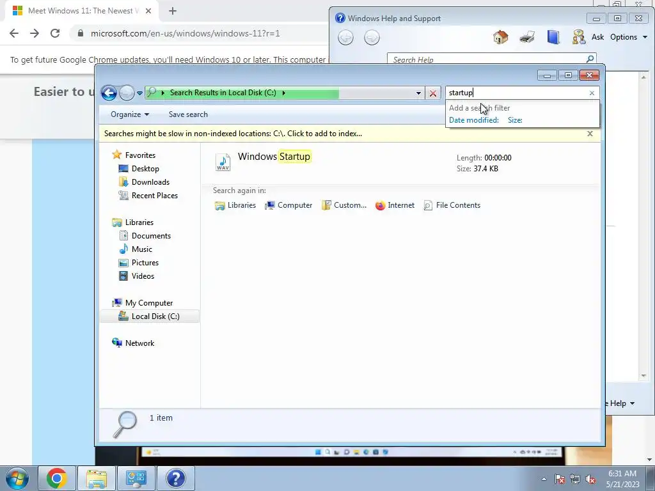Open Windows Explorer from the taskbar
Viewport: 655px width, 491px height.
[x=97, y=478]
